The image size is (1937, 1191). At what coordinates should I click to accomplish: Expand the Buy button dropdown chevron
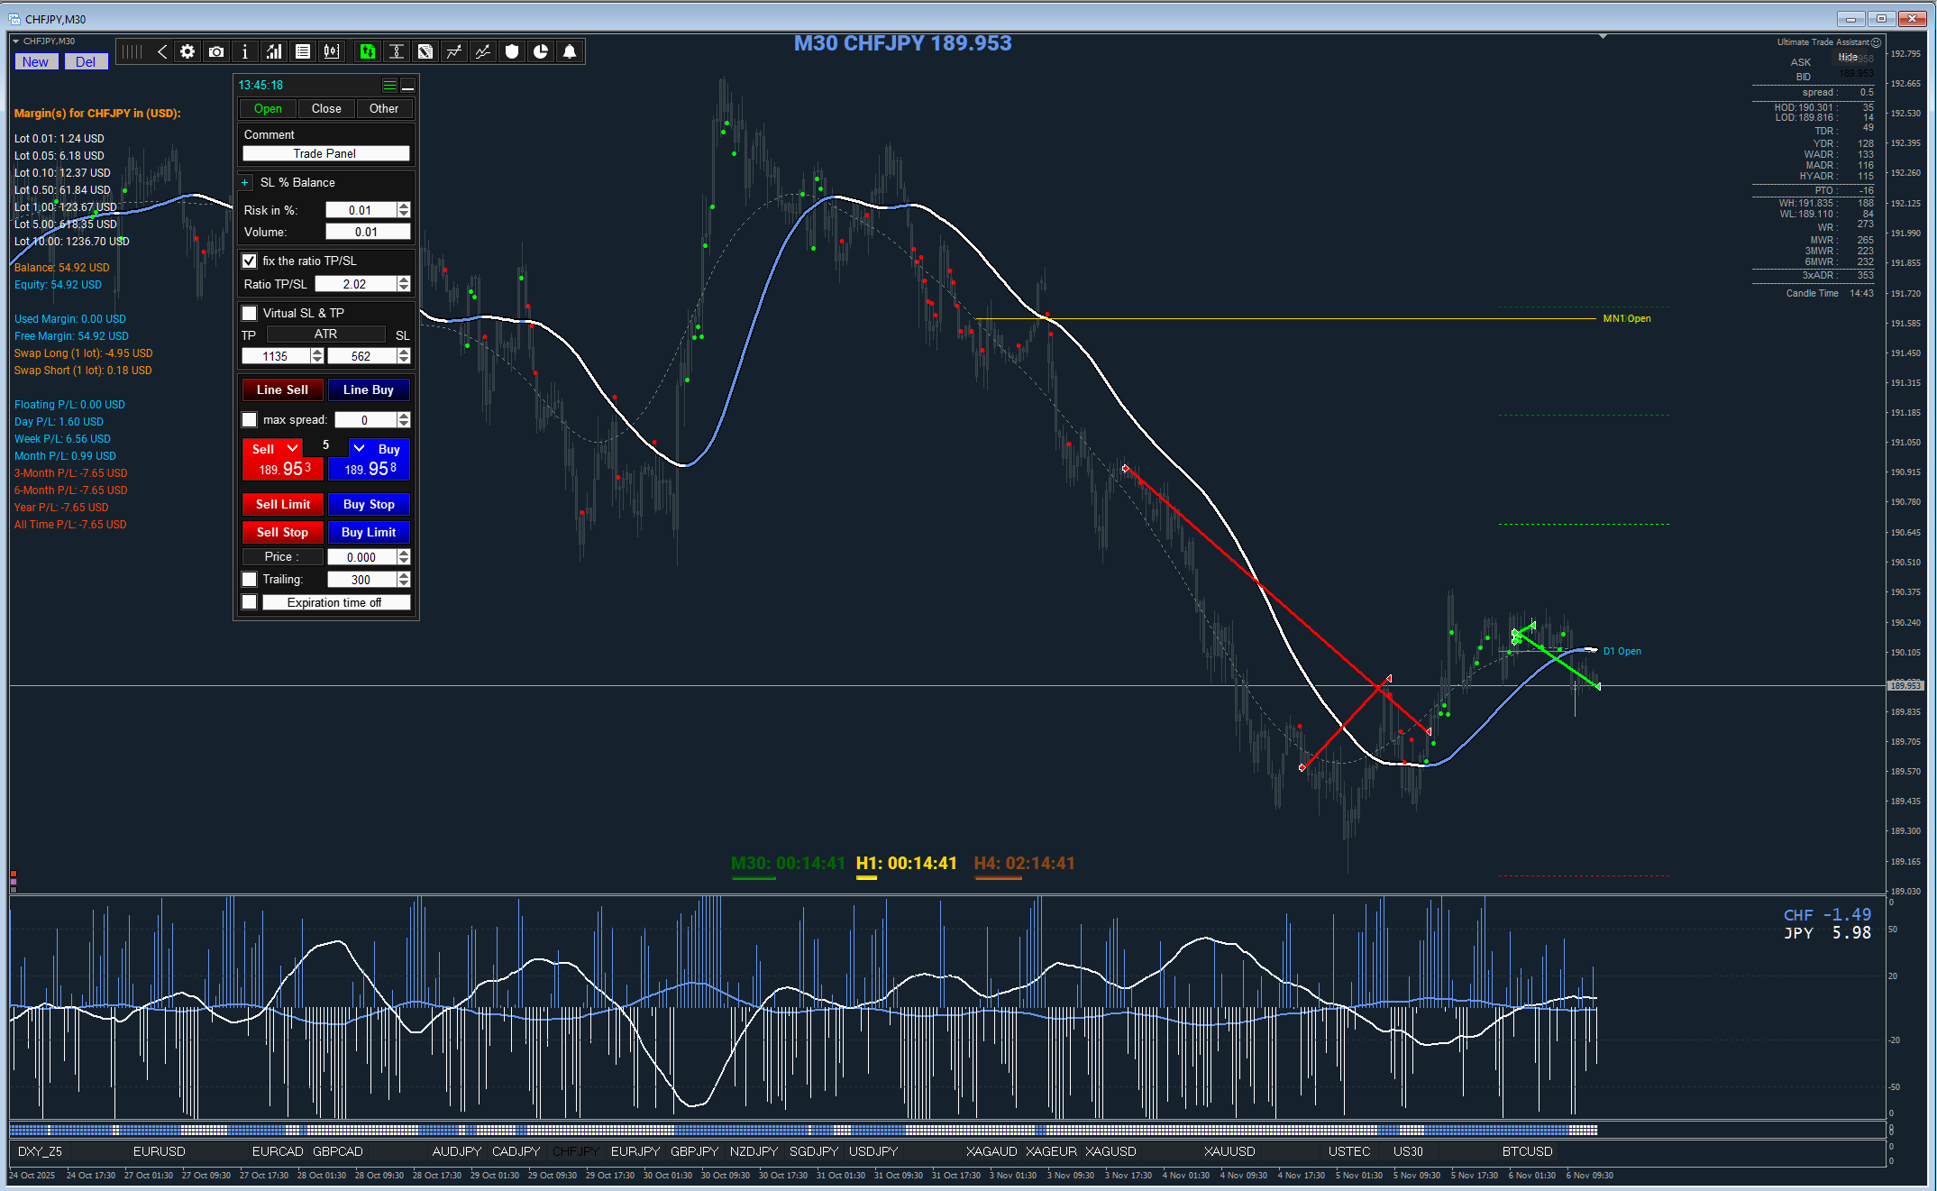[x=359, y=448]
